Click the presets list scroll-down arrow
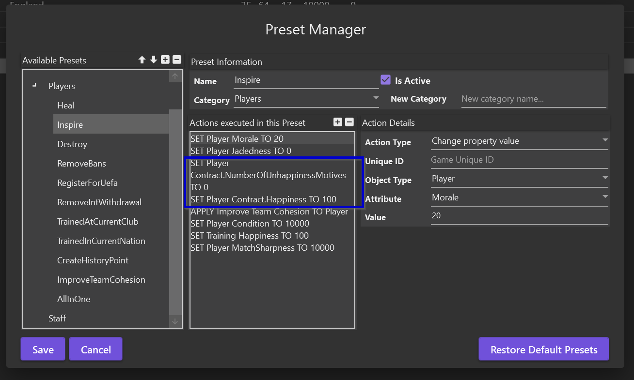The height and width of the screenshot is (380, 634). [175, 321]
